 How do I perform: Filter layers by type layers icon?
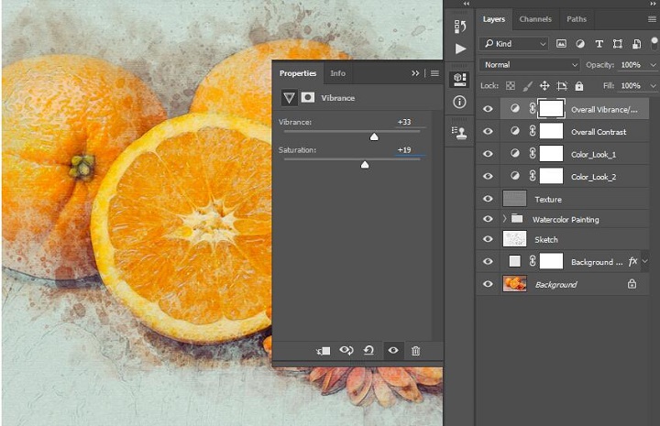[599, 44]
